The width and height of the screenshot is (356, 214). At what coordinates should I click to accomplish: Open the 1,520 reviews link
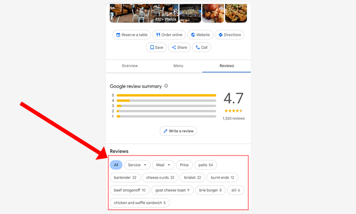234,118
